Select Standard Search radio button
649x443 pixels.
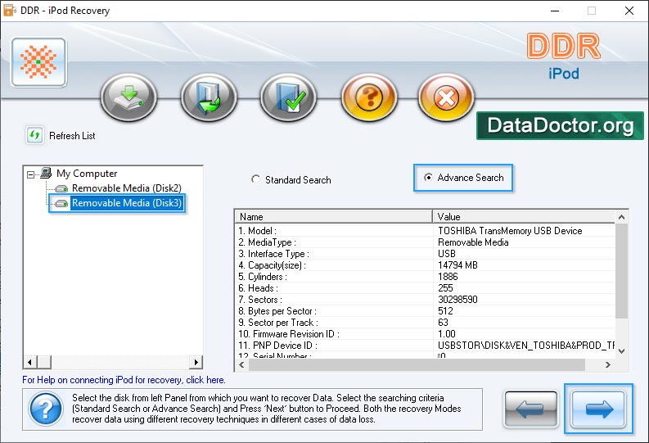click(256, 179)
